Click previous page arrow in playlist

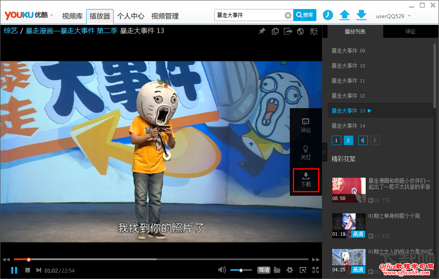click(x=363, y=140)
